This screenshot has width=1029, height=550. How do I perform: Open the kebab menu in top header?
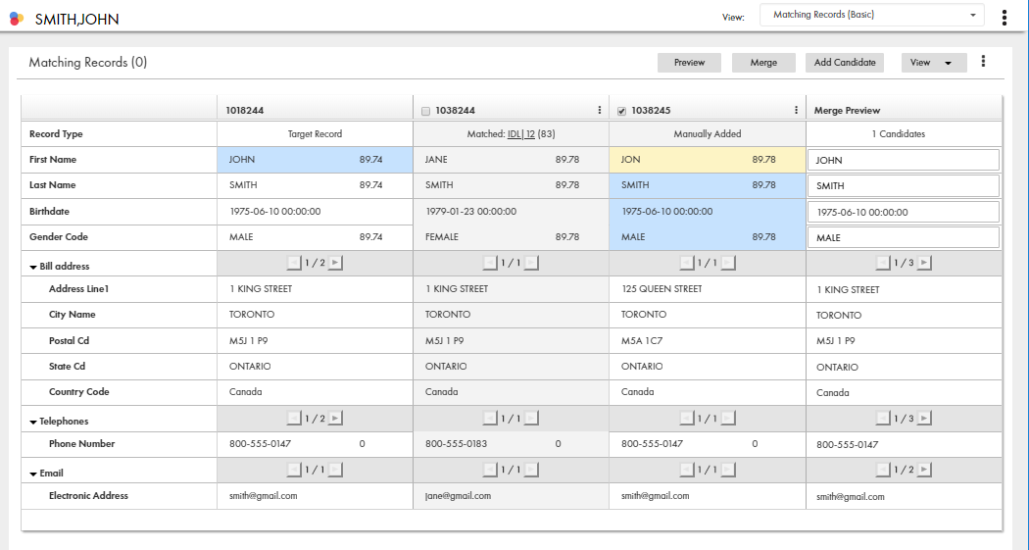pos(1004,17)
